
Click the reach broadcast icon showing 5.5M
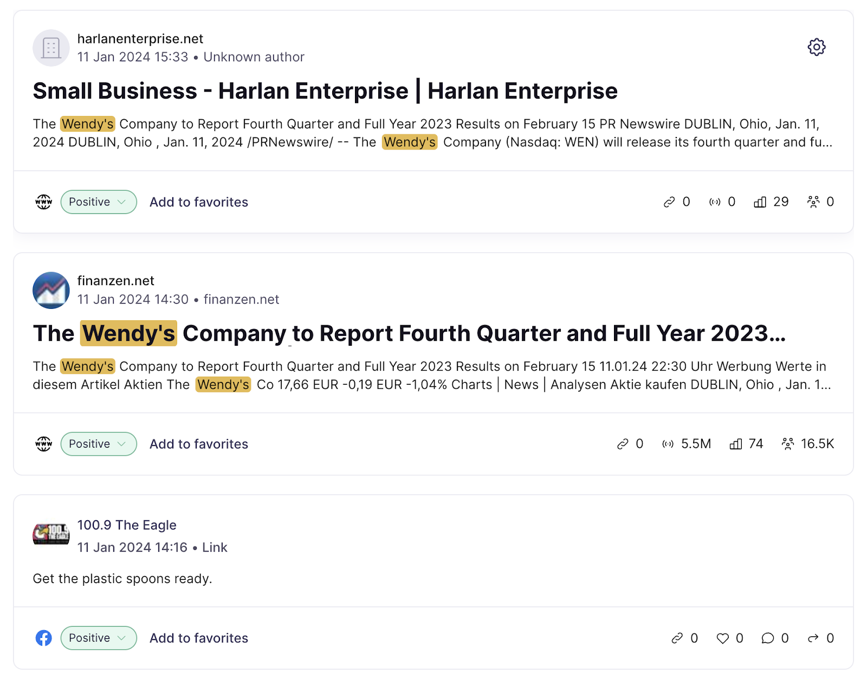[x=668, y=443]
